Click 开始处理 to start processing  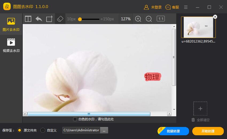tap(208, 131)
